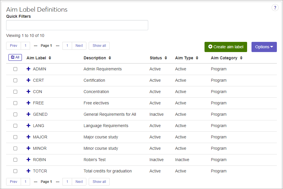Open the Options dropdown menu
Image resolution: width=283 pixels, height=189 pixels.
[x=264, y=47]
